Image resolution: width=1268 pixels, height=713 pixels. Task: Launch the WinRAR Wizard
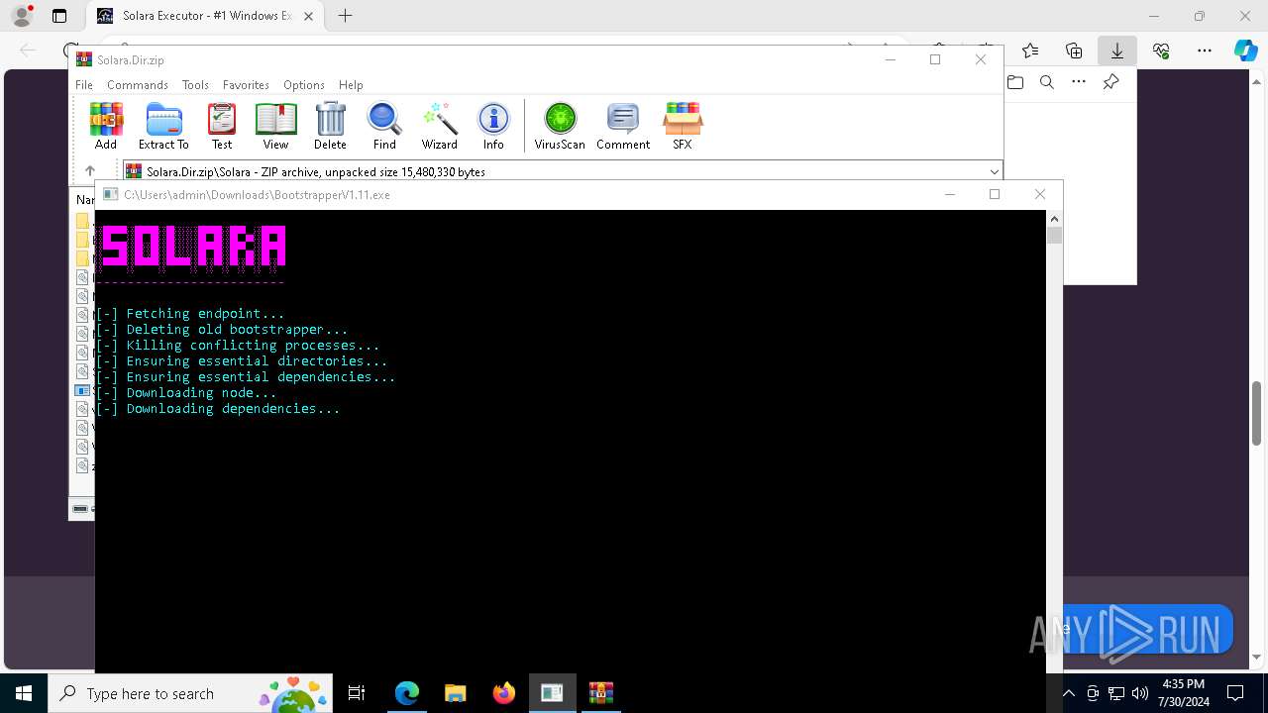(440, 126)
